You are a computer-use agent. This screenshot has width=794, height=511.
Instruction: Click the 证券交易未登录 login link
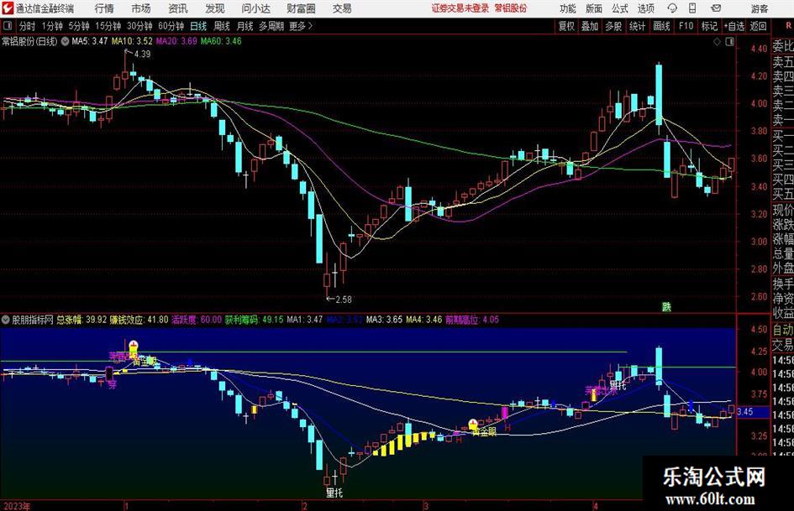[460, 8]
